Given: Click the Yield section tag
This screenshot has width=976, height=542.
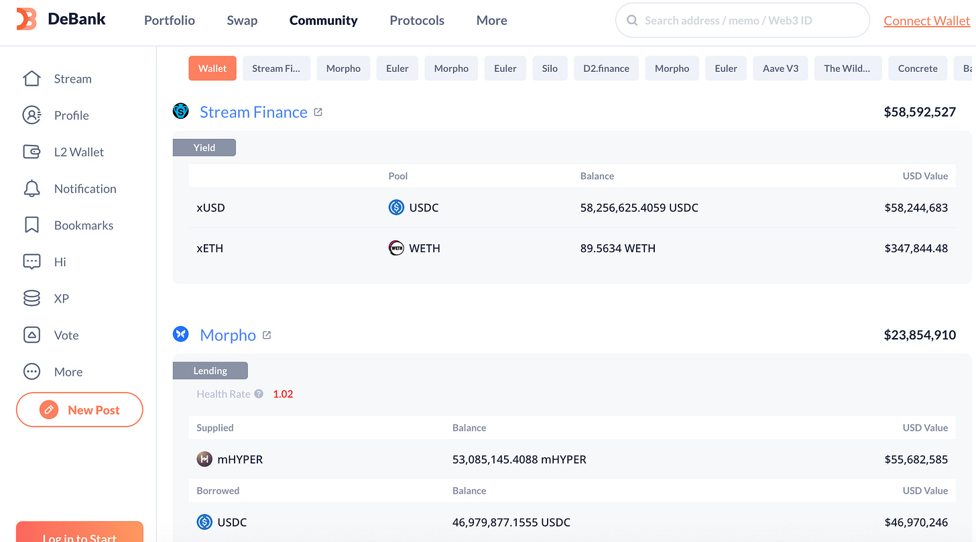Looking at the screenshot, I should [204, 148].
